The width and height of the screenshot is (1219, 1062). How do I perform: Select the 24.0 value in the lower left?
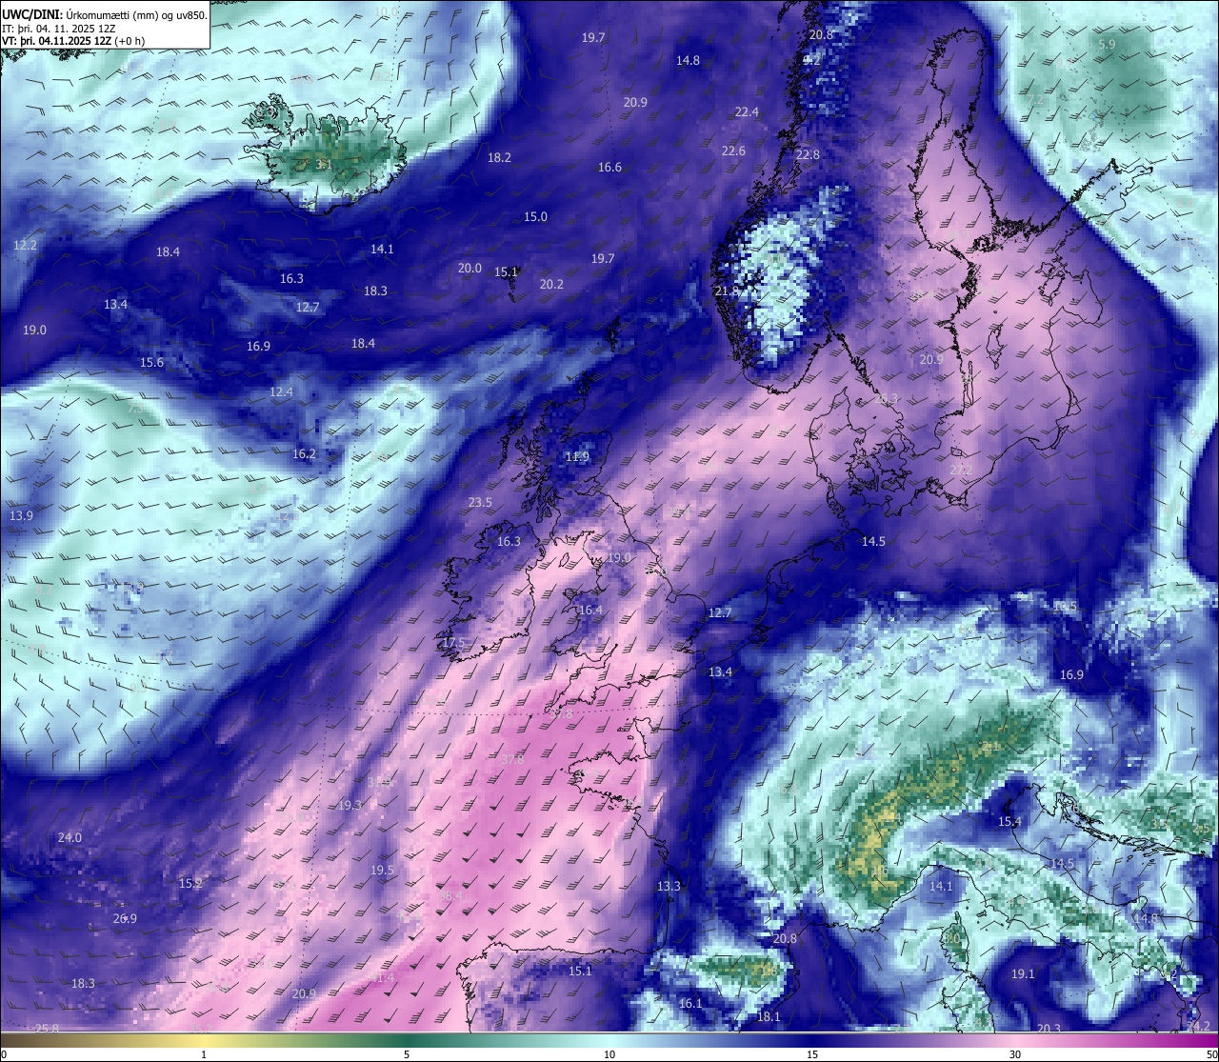(70, 838)
